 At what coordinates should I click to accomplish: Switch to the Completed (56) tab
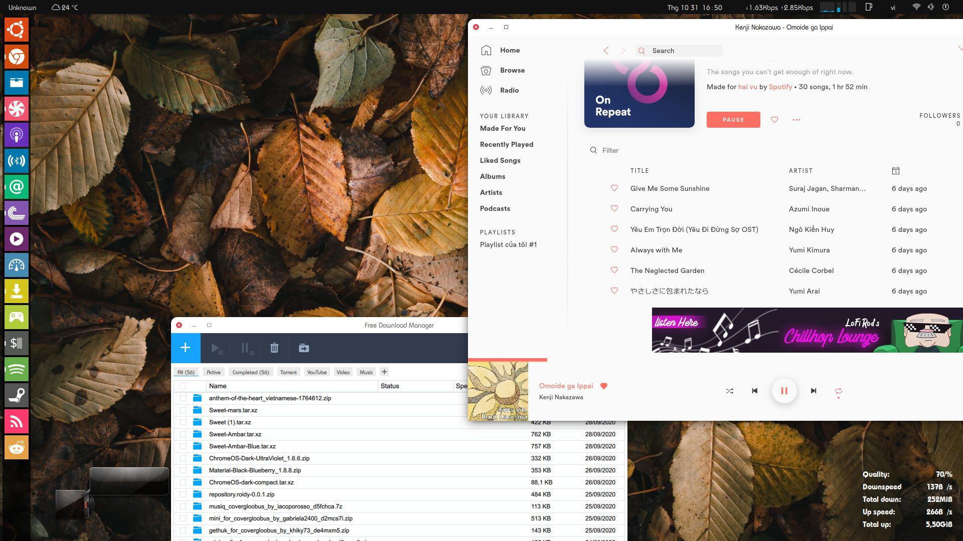(x=251, y=372)
